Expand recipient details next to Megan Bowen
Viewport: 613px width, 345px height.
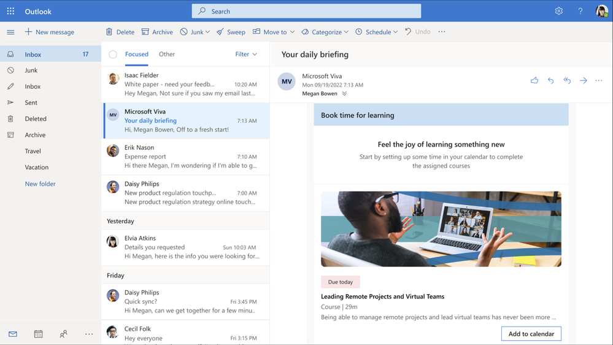344,93
